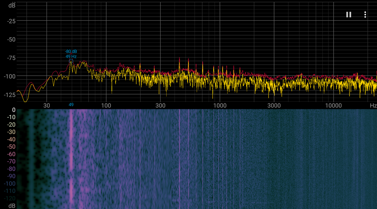Click the blue '49' frequency axis marker
The image size is (377, 209).
click(x=71, y=105)
